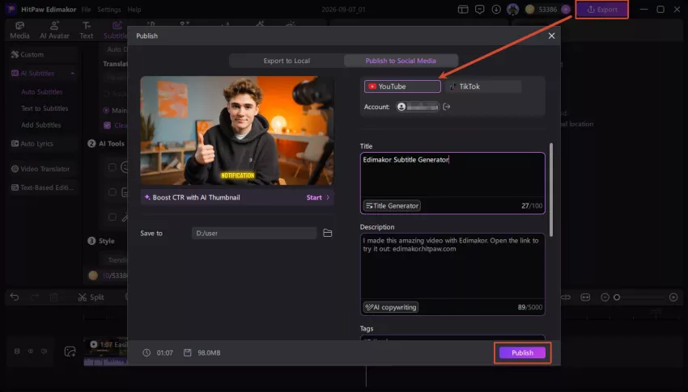
Task: Click into the Description text area
Action: pyautogui.click(x=452, y=266)
